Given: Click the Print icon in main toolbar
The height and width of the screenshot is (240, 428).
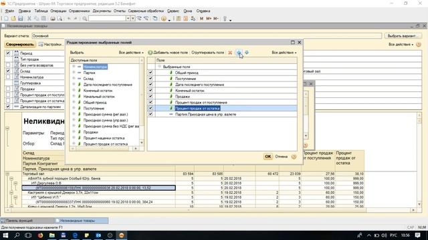Looking at the screenshot, I should tap(52, 19).
